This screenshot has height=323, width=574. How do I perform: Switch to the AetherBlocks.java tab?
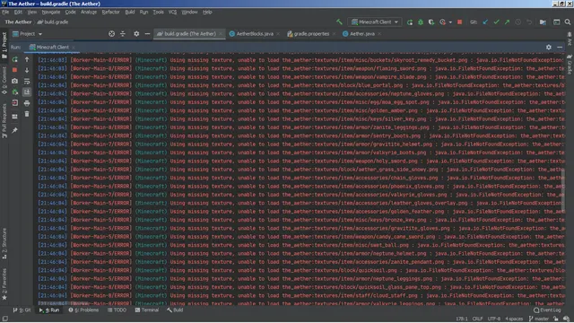coord(255,34)
